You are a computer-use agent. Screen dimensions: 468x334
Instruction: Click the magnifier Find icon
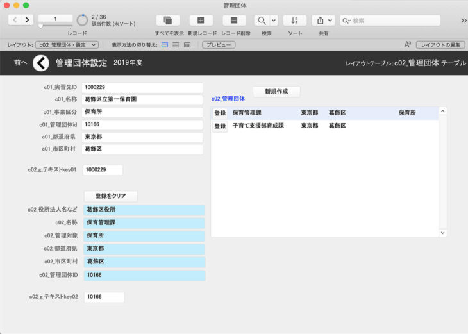262,21
